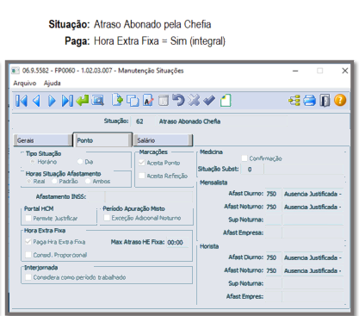Click the new record document icon

pyautogui.click(x=117, y=101)
